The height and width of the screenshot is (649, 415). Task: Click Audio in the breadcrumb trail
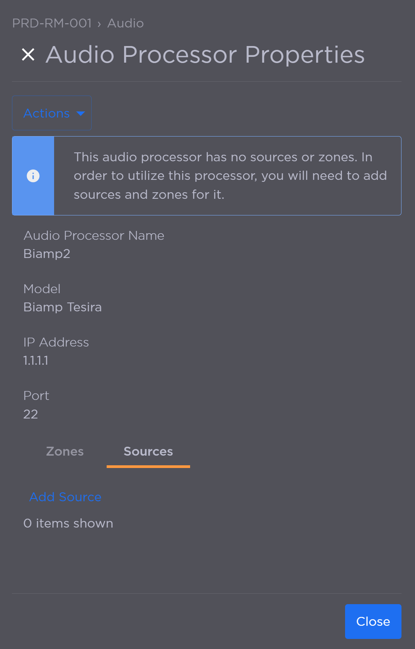point(125,23)
